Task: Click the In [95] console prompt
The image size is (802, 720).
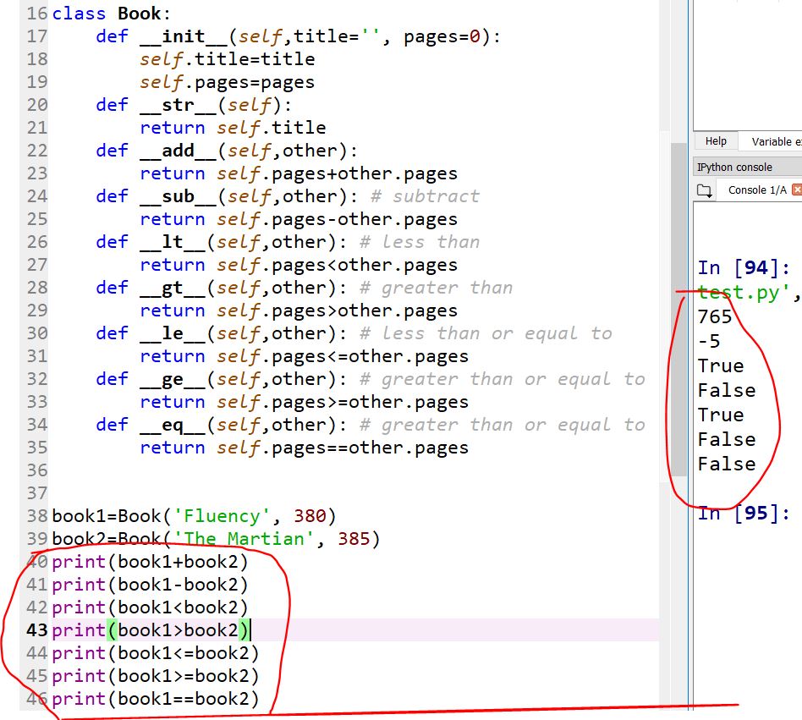Action: point(744,513)
